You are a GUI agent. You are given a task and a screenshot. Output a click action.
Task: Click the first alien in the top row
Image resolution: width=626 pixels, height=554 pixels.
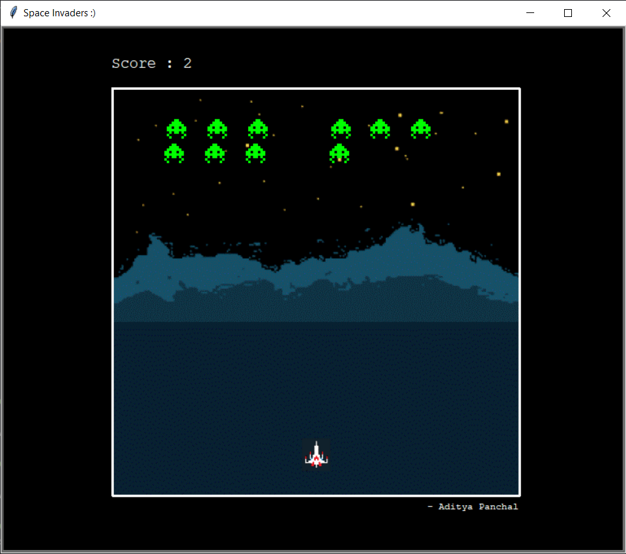(177, 129)
